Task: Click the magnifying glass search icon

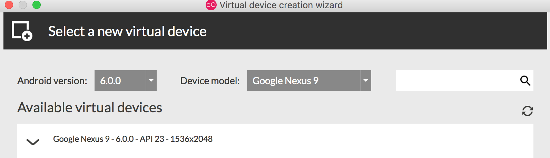Action: 525,80
